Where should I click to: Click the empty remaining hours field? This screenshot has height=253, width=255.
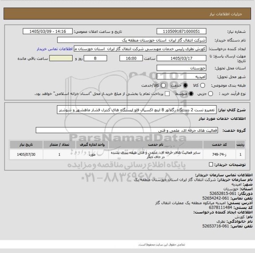tap(61, 58)
